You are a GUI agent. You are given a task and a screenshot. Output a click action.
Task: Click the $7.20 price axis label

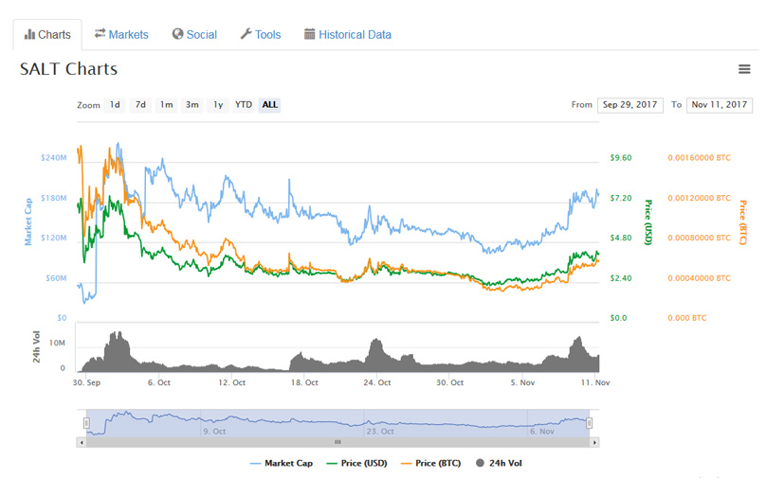(620, 198)
